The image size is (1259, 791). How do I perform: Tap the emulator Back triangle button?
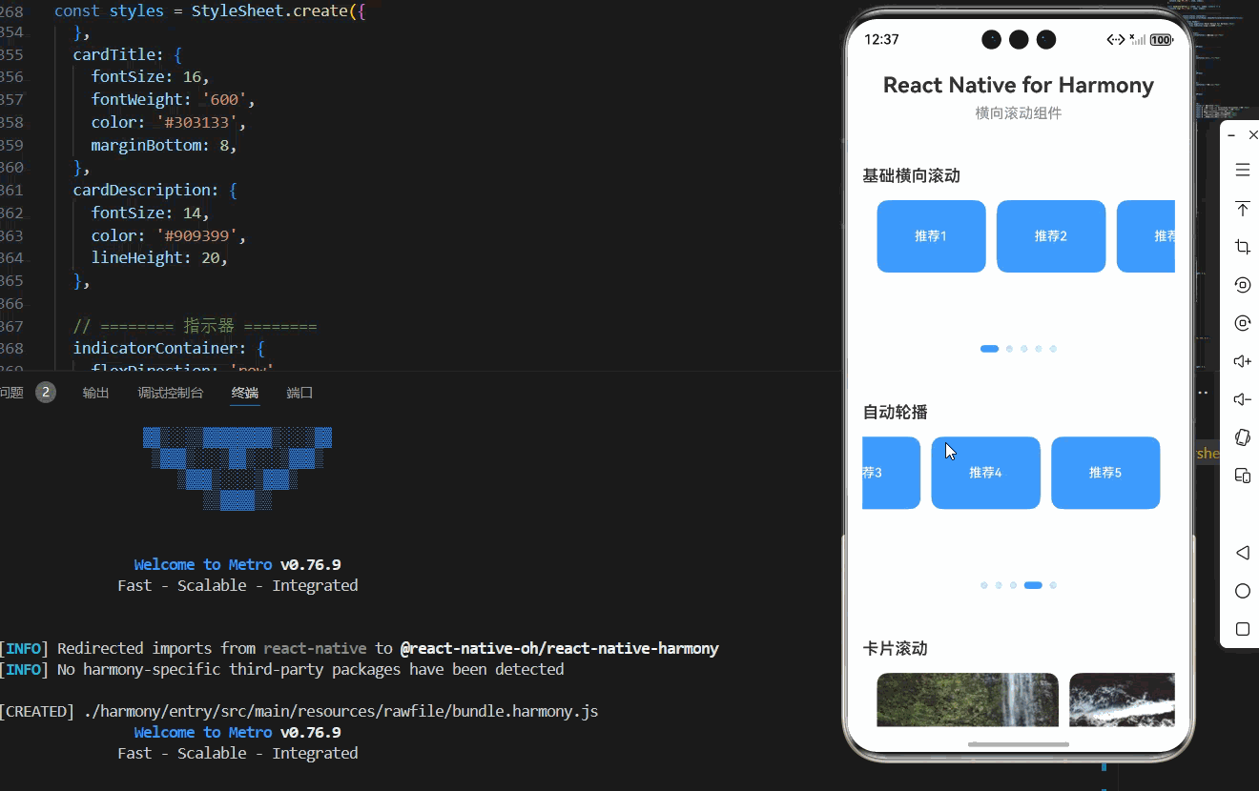pyautogui.click(x=1242, y=553)
